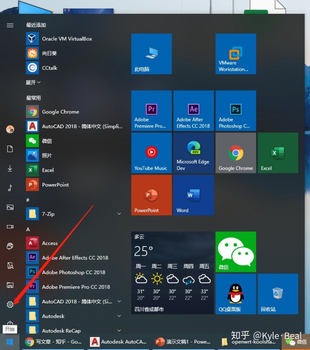Click the A letter section header
The image size is (310, 350).
pos(28,229)
